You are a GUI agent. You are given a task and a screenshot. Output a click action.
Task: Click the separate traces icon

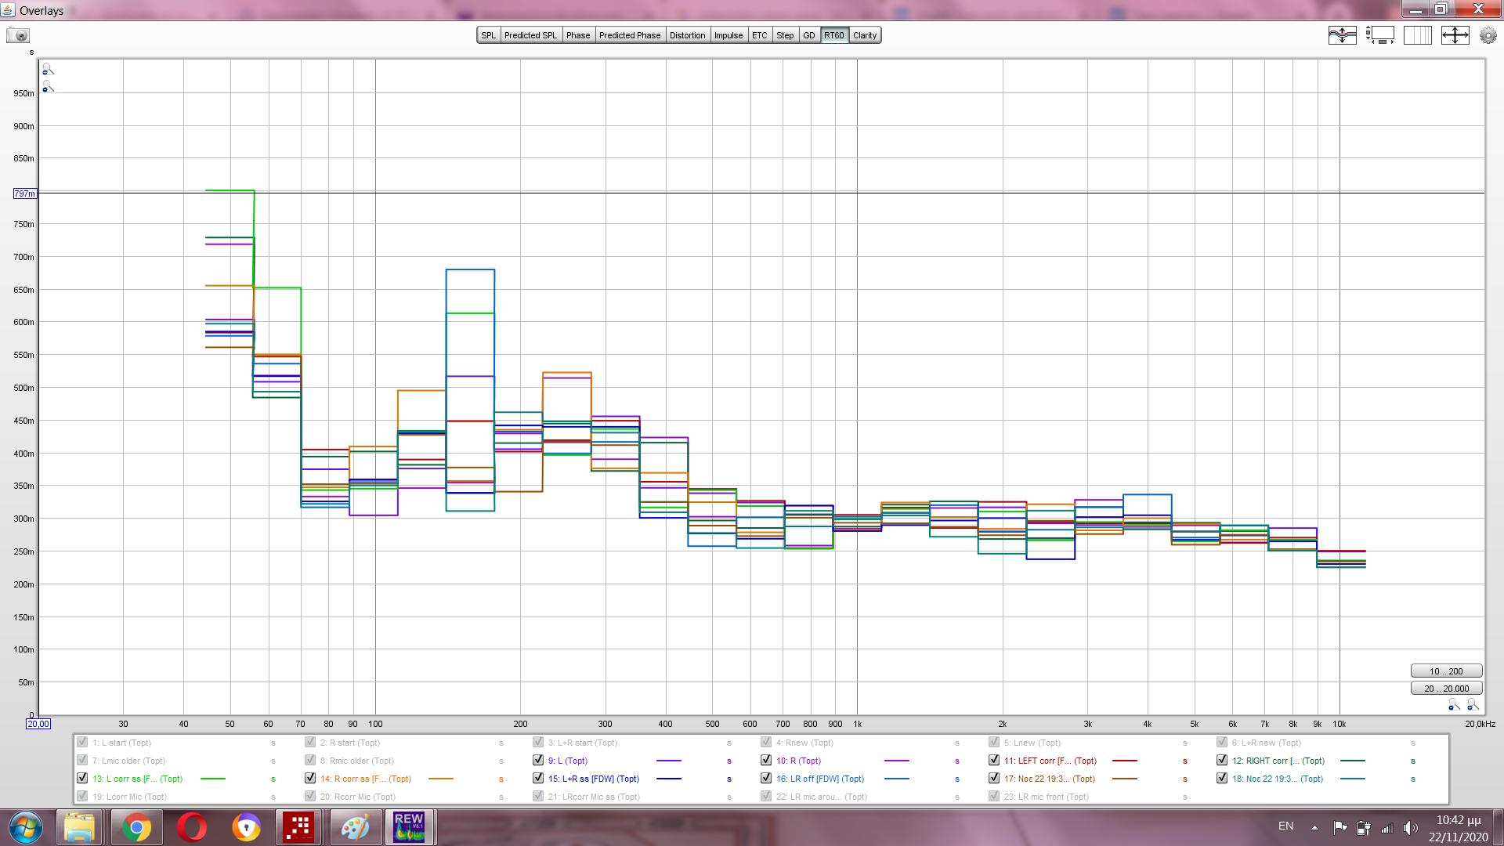(1342, 35)
